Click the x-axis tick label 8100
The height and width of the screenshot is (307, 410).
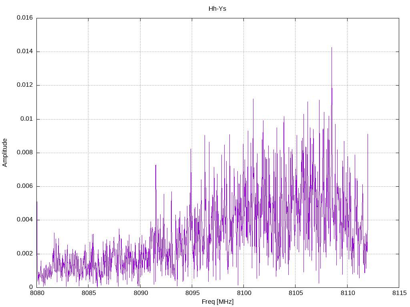pyautogui.click(x=244, y=293)
